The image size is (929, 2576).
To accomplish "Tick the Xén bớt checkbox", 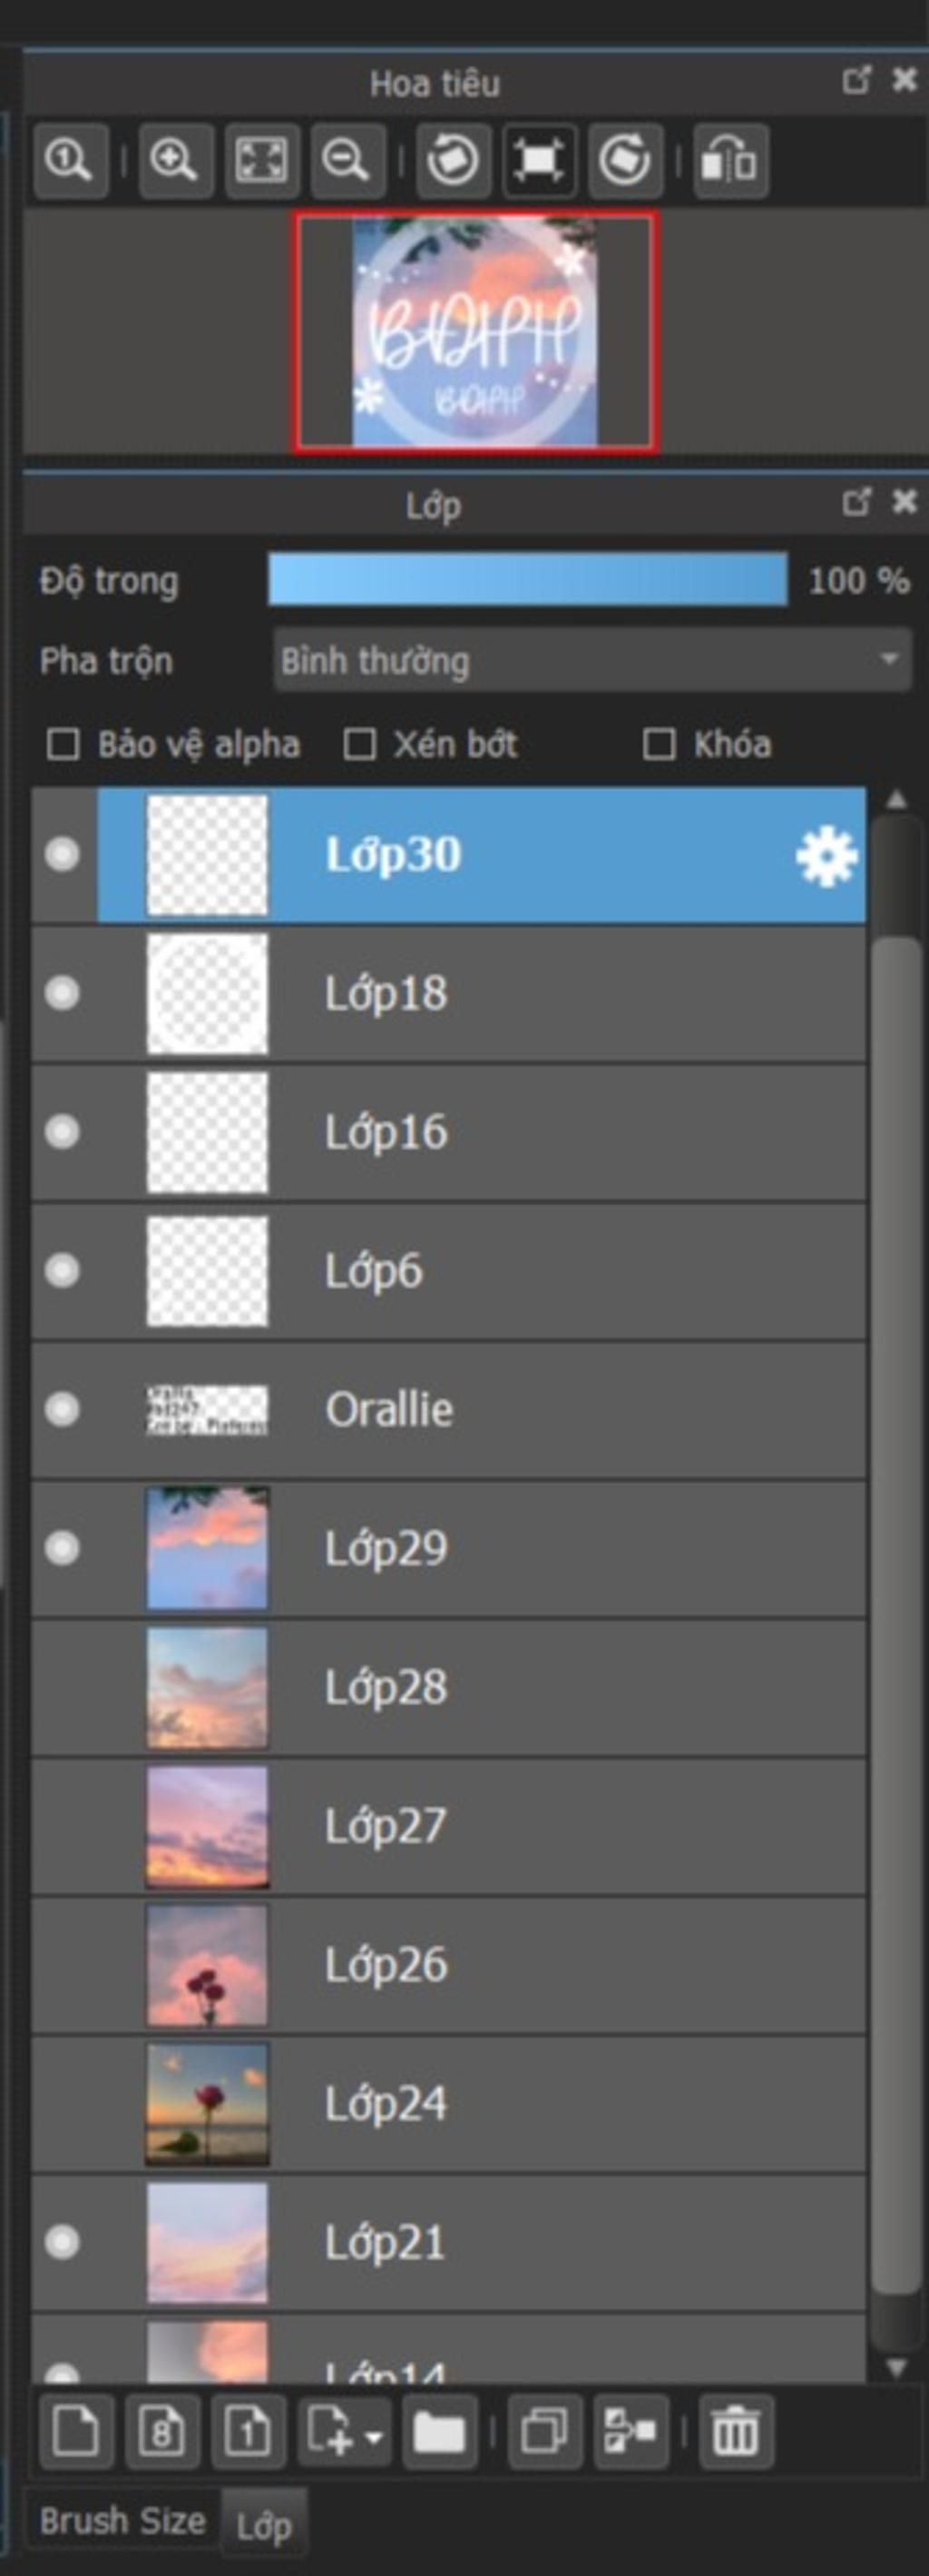I will click(359, 744).
